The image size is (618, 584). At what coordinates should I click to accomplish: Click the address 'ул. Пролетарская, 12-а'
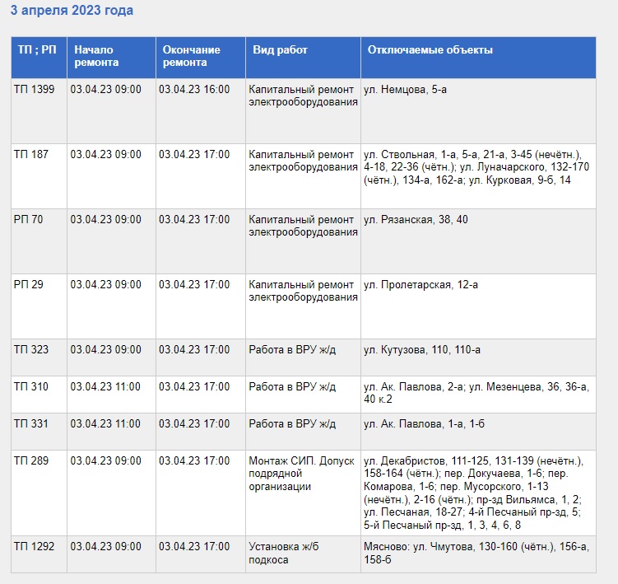[x=421, y=285]
